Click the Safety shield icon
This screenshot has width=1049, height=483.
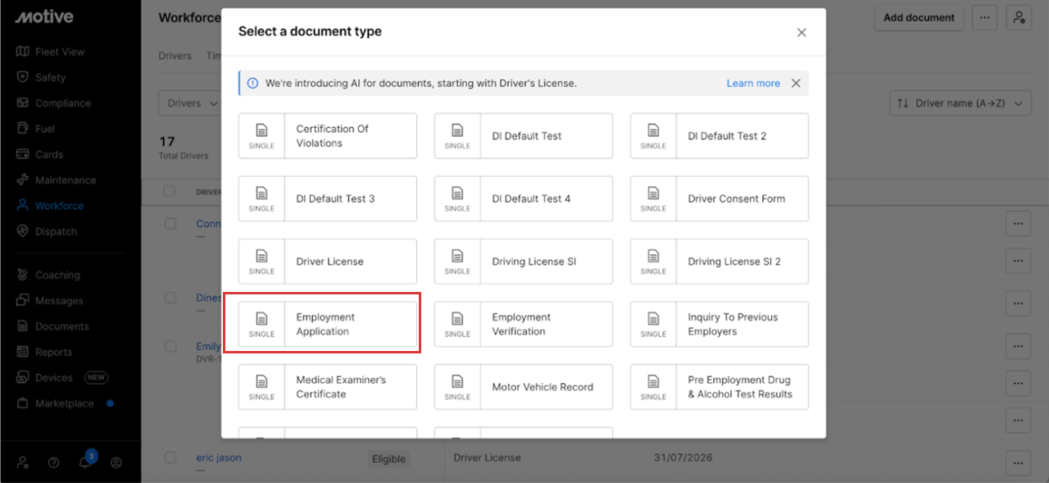pyautogui.click(x=23, y=77)
